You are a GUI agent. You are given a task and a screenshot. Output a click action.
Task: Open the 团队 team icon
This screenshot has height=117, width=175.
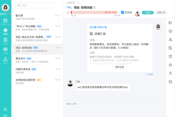point(5,61)
